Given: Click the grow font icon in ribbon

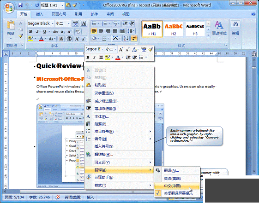Looking at the screenshot, I should (x=77, y=39).
